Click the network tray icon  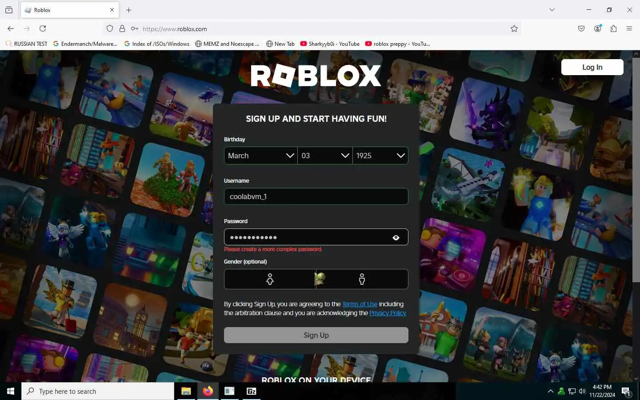point(572,392)
